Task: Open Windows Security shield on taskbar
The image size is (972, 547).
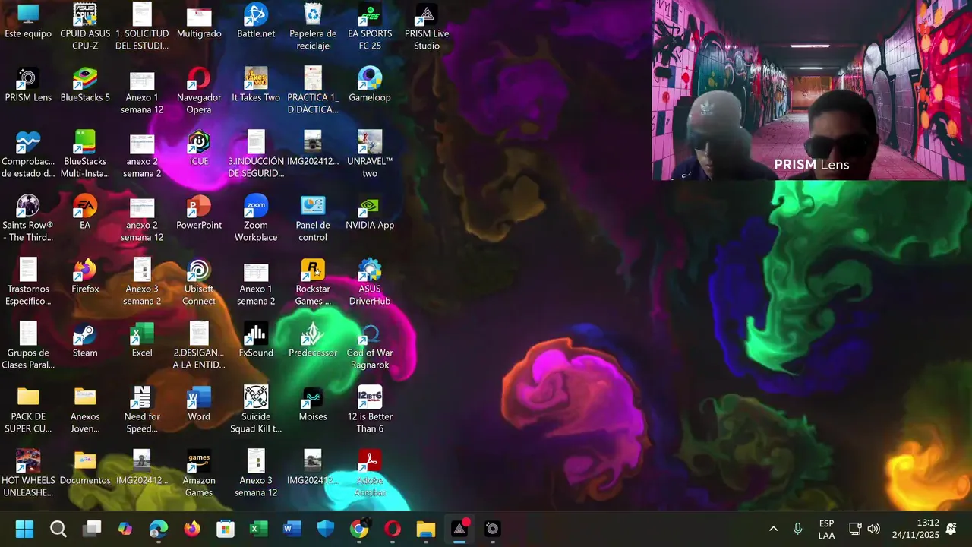Action: click(326, 529)
